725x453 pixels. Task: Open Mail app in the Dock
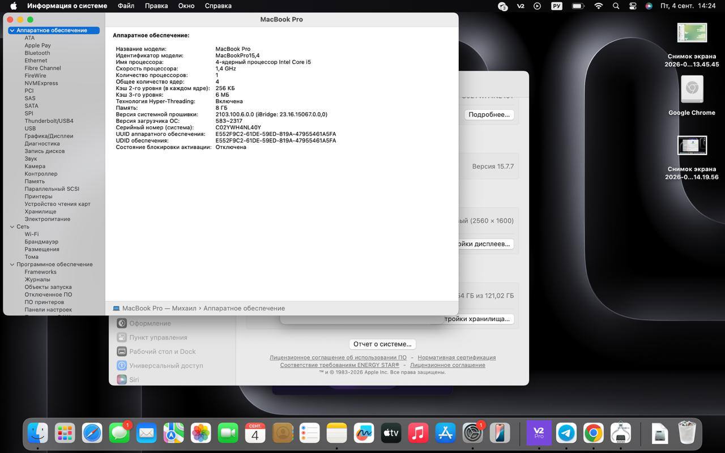click(x=147, y=433)
